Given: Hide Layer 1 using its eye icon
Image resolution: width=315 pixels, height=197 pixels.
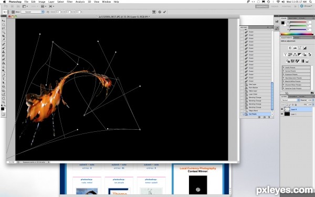Looking at the screenshot, I should (x=282, y=114).
